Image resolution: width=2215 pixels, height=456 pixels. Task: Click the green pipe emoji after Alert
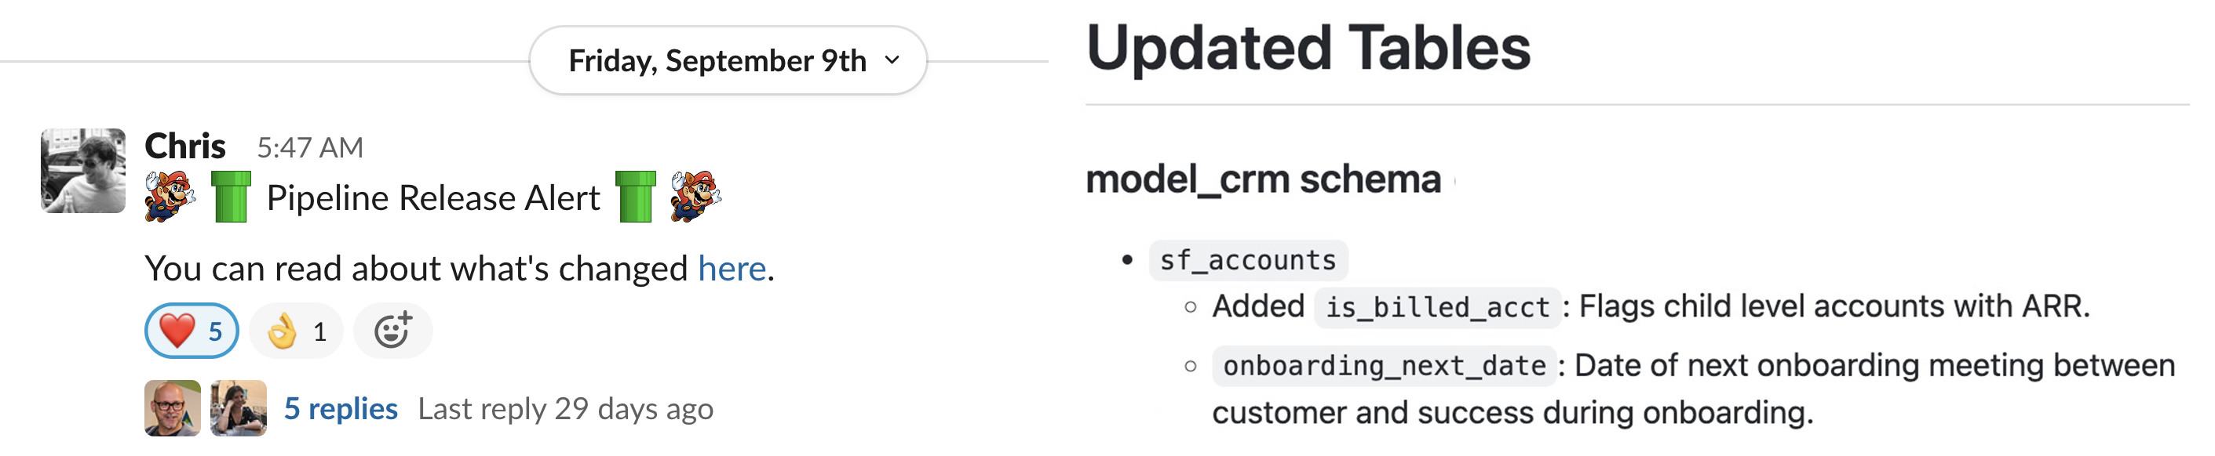coord(636,197)
